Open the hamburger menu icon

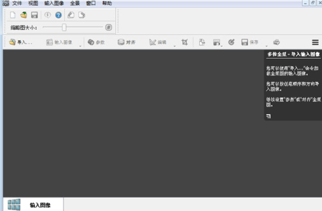[315, 42]
